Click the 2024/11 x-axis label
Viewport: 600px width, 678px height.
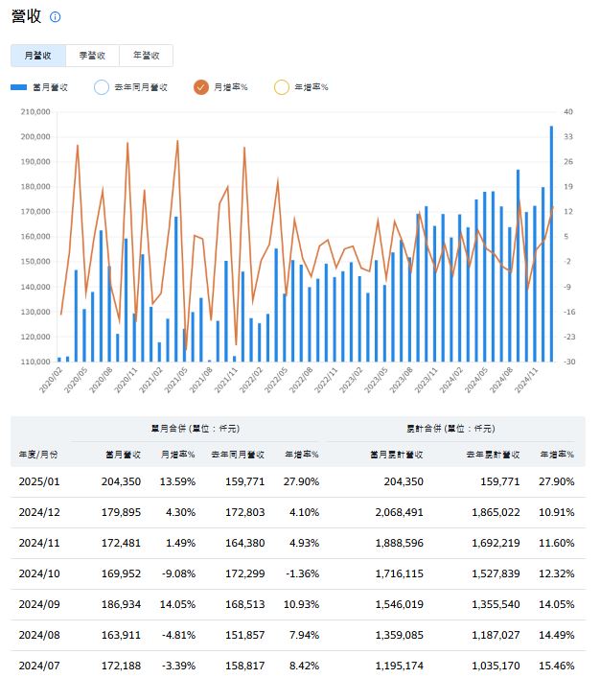coord(526,381)
